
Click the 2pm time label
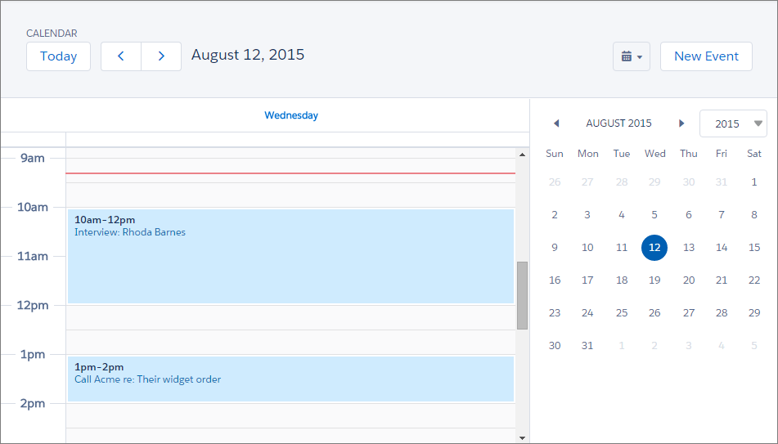32,403
